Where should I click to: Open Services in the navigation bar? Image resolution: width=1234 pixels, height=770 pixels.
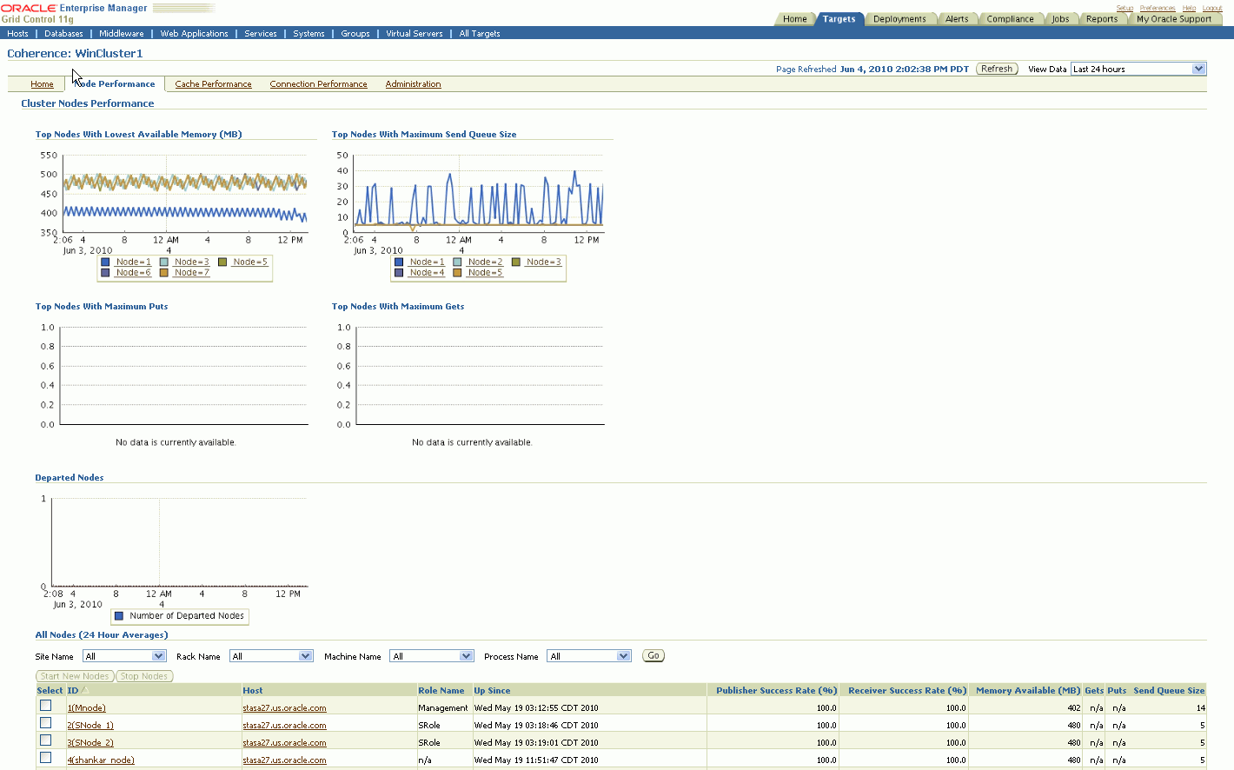tap(261, 34)
